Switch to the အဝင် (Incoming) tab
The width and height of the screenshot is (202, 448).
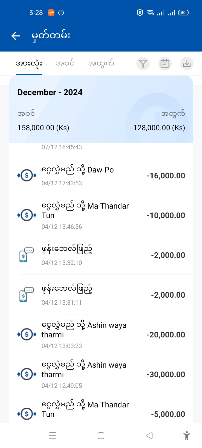coord(65,64)
